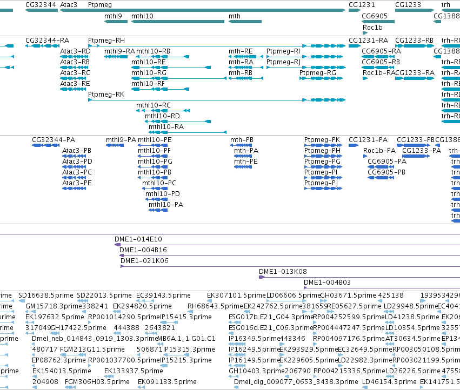Screen dimensions: 460x390
Task: Click EST EK154013.5prime
Action: (x=62, y=371)
